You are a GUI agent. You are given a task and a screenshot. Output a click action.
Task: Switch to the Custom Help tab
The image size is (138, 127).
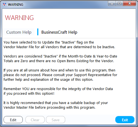(x=19, y=32)
